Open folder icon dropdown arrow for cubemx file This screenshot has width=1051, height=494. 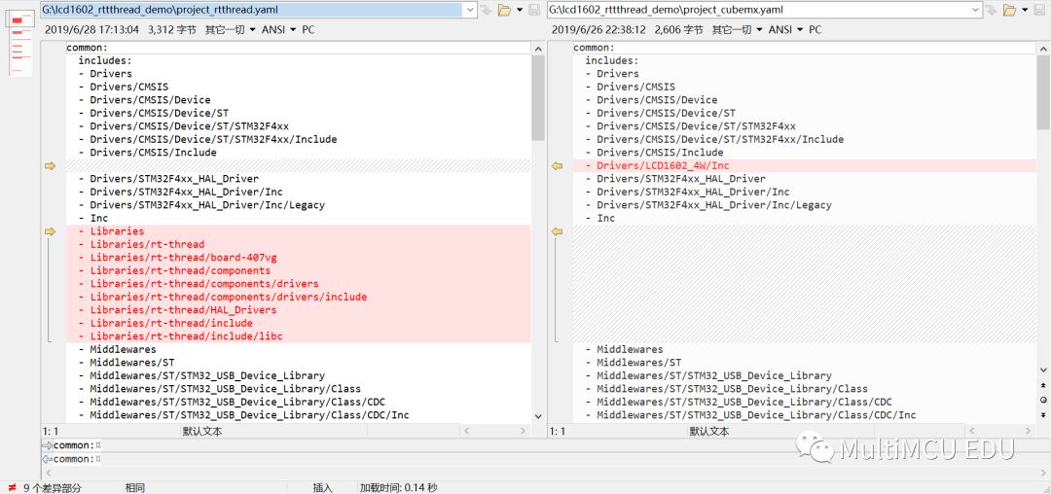(x=1027, y=10)
